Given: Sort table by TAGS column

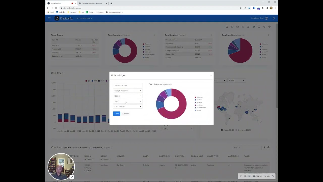Looking at the screenshot, I should tap(247, 156).
